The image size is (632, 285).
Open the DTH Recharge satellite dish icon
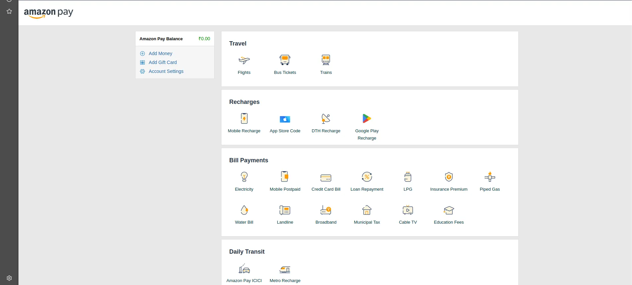(326, 118)
